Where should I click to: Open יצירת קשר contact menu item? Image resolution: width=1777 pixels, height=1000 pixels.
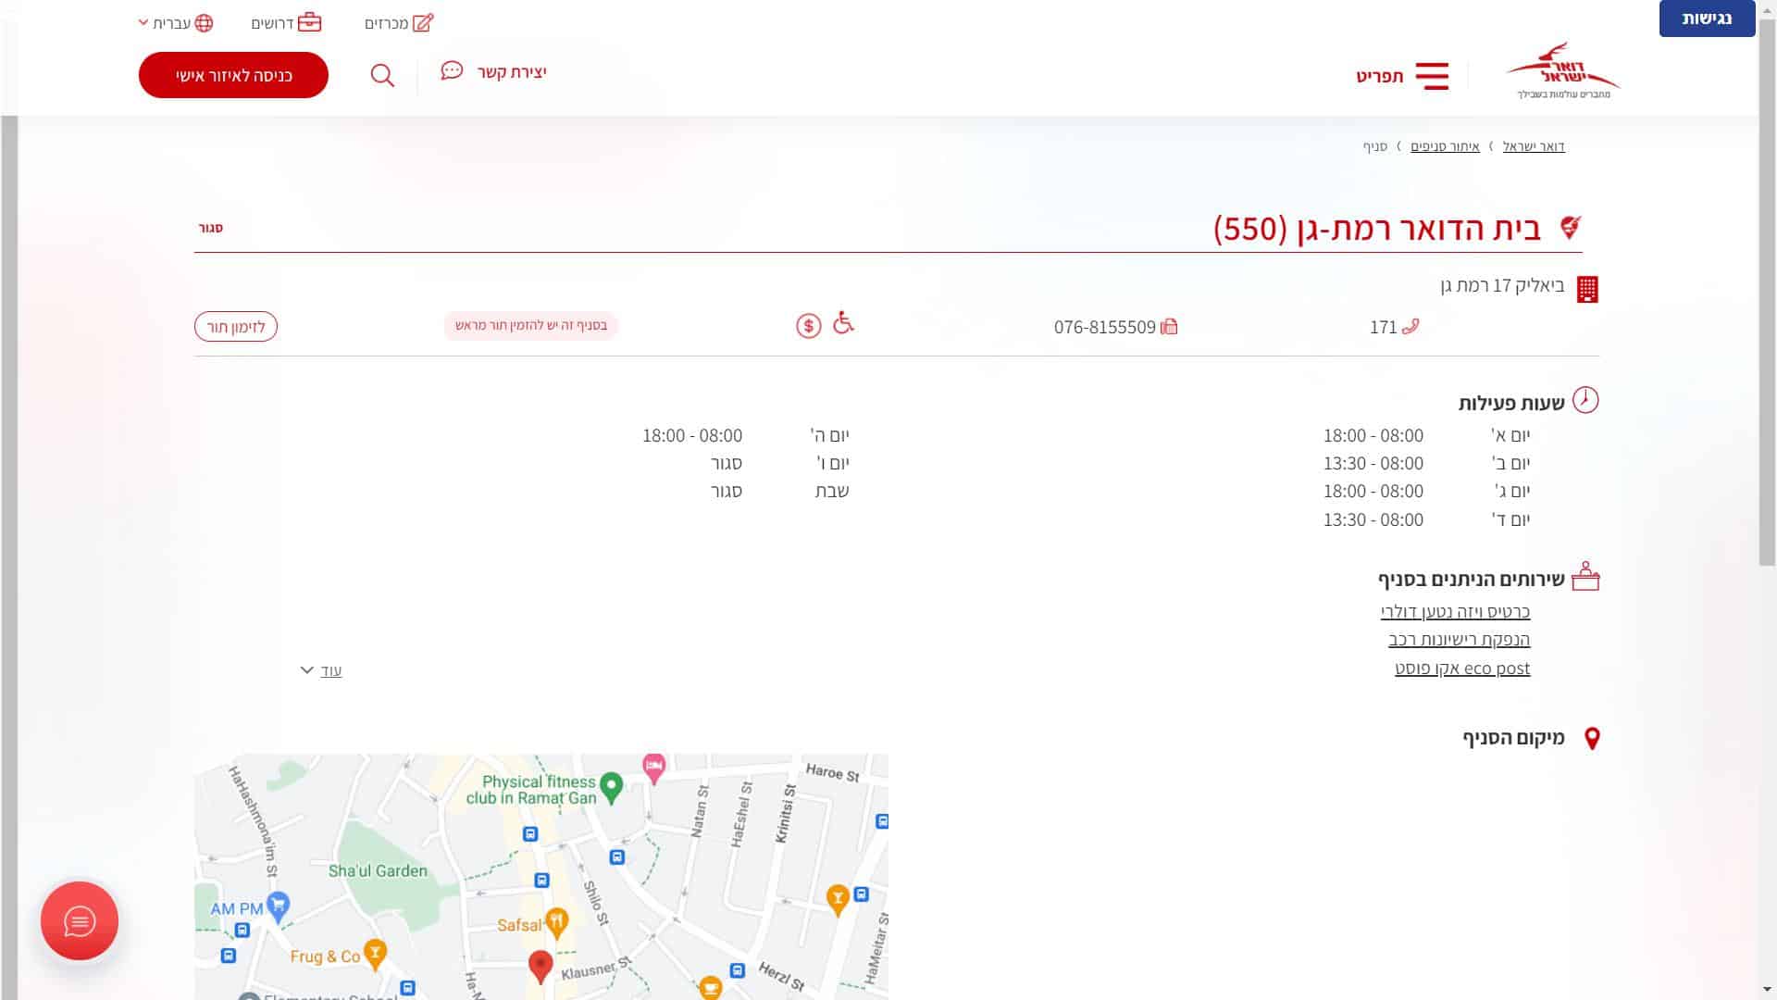point(494,72)
